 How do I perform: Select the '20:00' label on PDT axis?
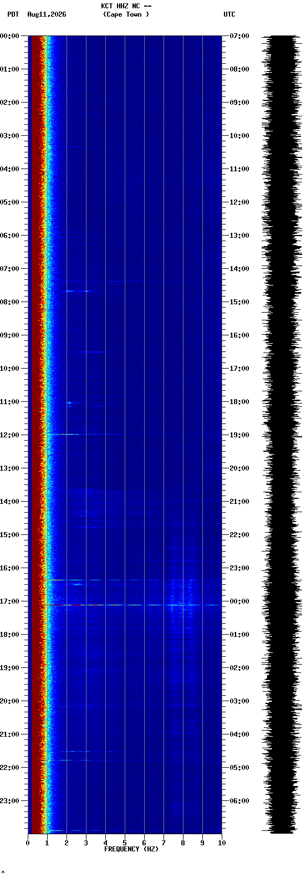9,701
